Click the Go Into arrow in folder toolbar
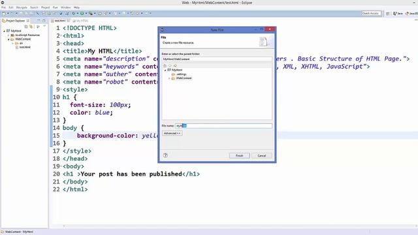 tap(175, 65)
